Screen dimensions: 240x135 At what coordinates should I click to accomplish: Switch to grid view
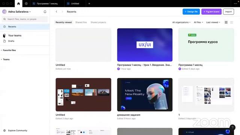click(x=226, y=22)
